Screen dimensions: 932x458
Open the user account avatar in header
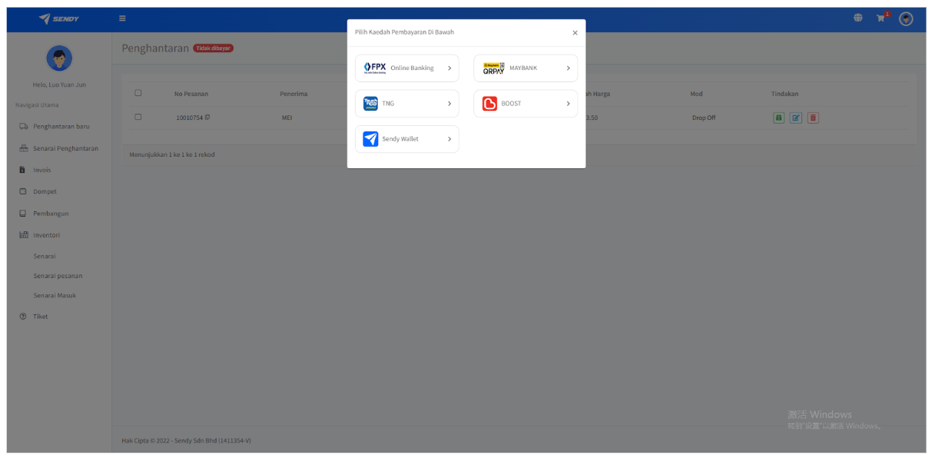click(906, 19)
